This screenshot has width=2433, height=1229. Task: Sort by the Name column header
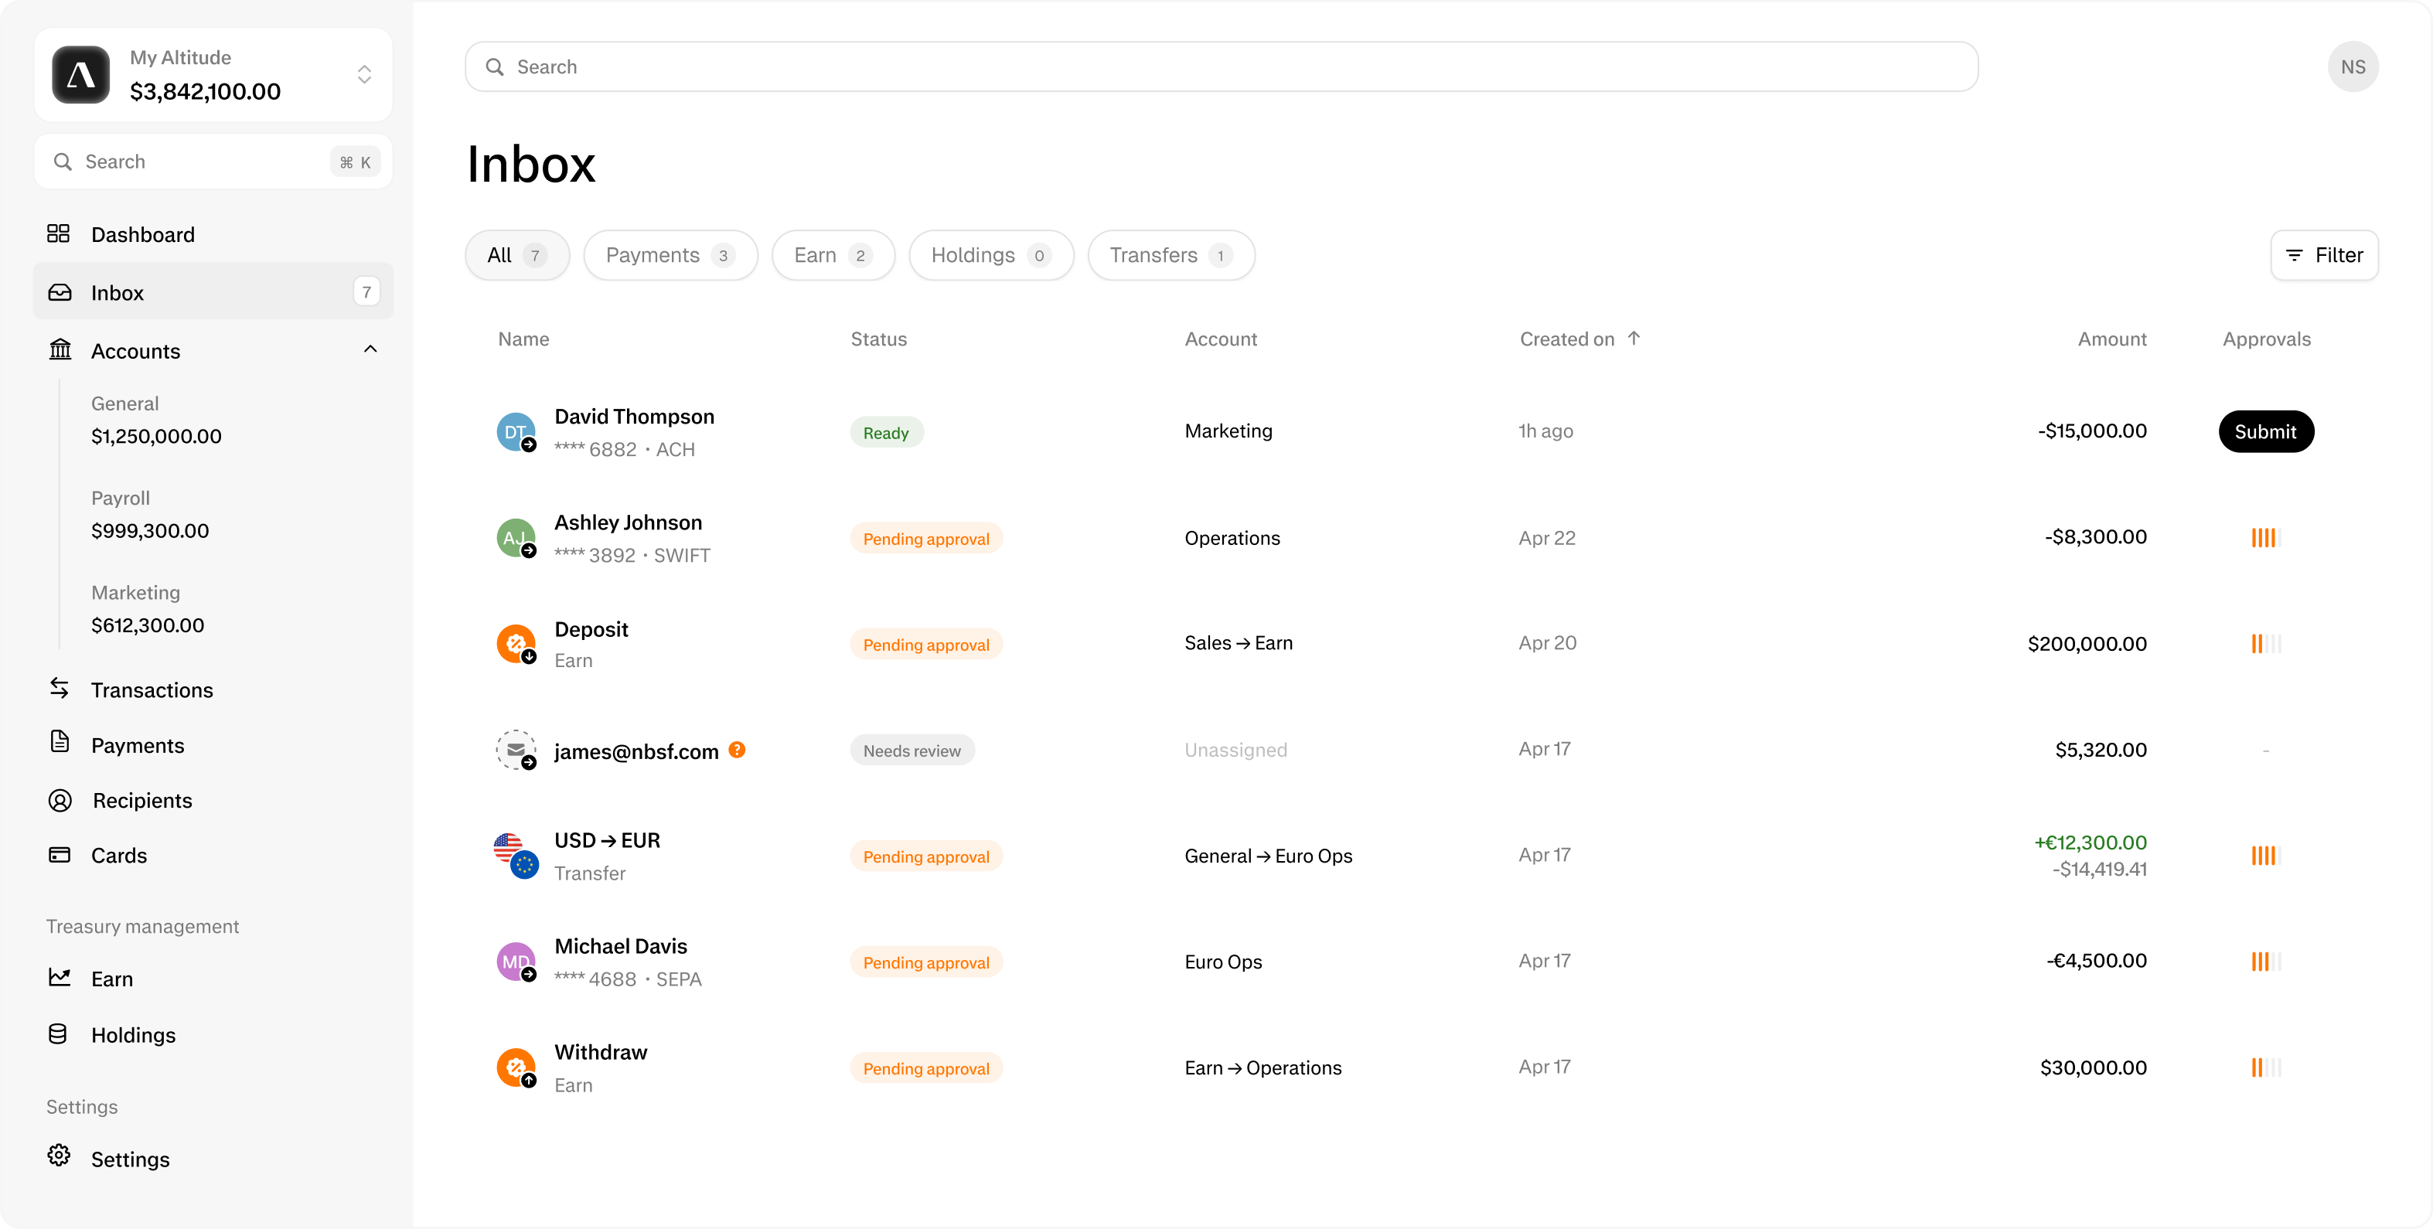pyautogui.click(x=523, y=339)
